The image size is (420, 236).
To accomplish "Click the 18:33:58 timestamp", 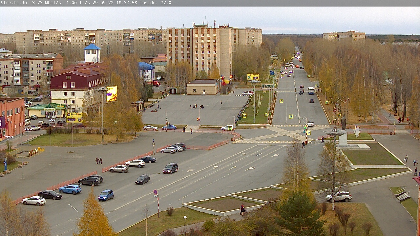I will (127, 3).
